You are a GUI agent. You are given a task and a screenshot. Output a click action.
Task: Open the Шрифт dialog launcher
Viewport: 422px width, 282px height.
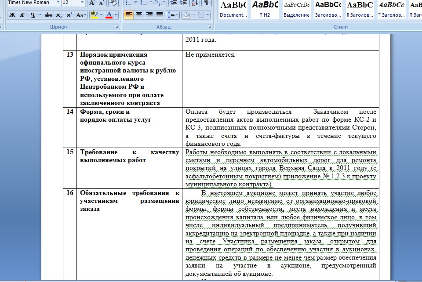(116, 27)
